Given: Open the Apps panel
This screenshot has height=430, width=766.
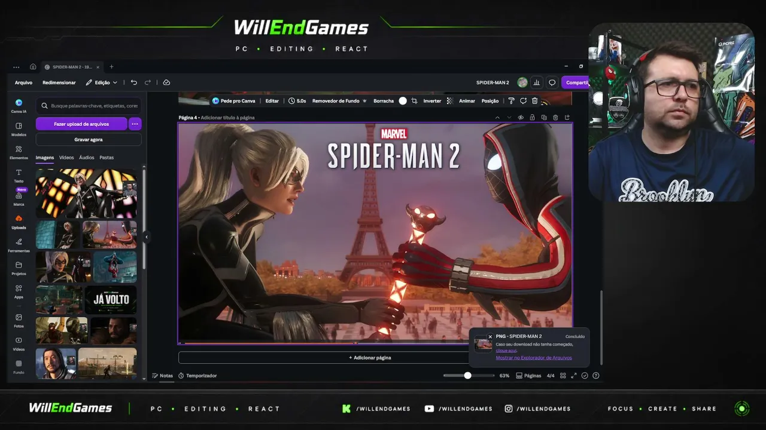Looking at the screenshot, I should 19,291.
